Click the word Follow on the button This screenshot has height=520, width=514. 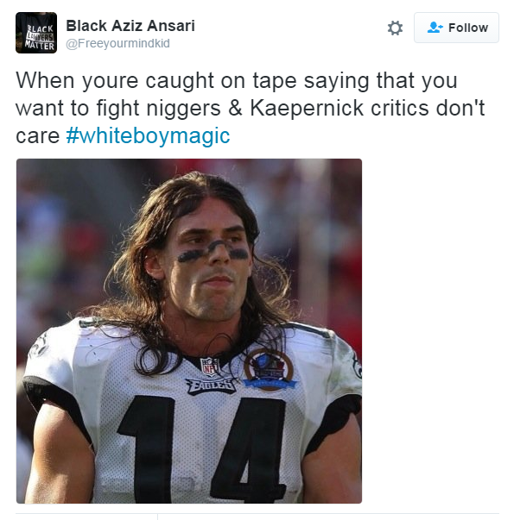tap(468, 28)
